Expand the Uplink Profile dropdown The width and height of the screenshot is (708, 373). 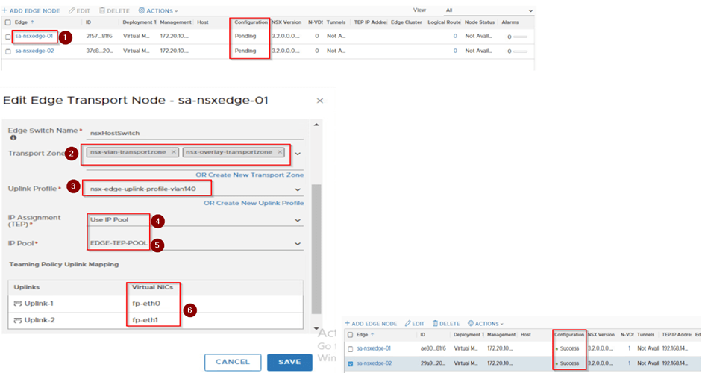(298, 189)
